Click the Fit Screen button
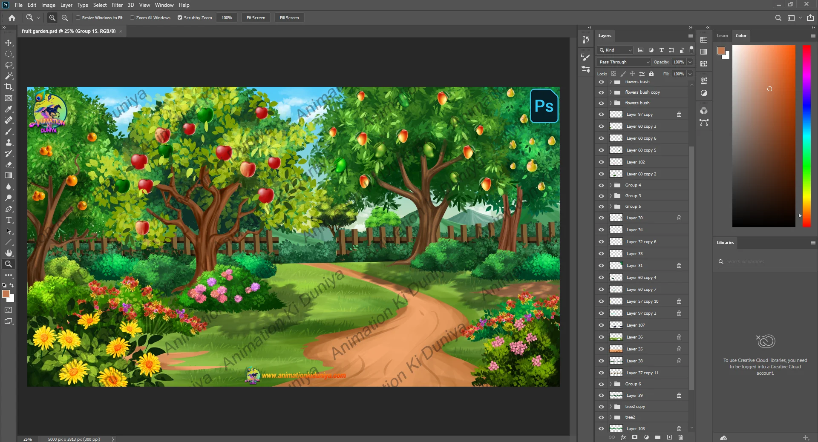 point(256,18)
